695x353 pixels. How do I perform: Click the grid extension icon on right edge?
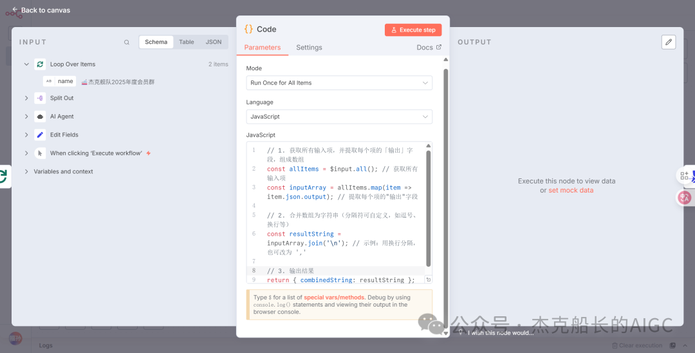pyautogui.click(x=684, y=176)
